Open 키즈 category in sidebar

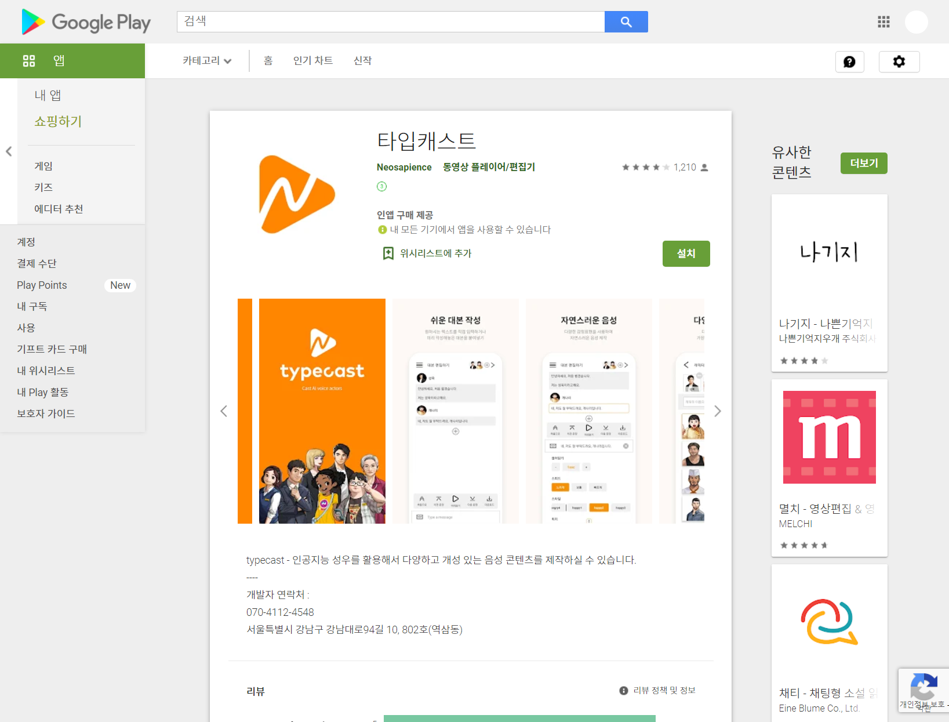pos(43,187)
